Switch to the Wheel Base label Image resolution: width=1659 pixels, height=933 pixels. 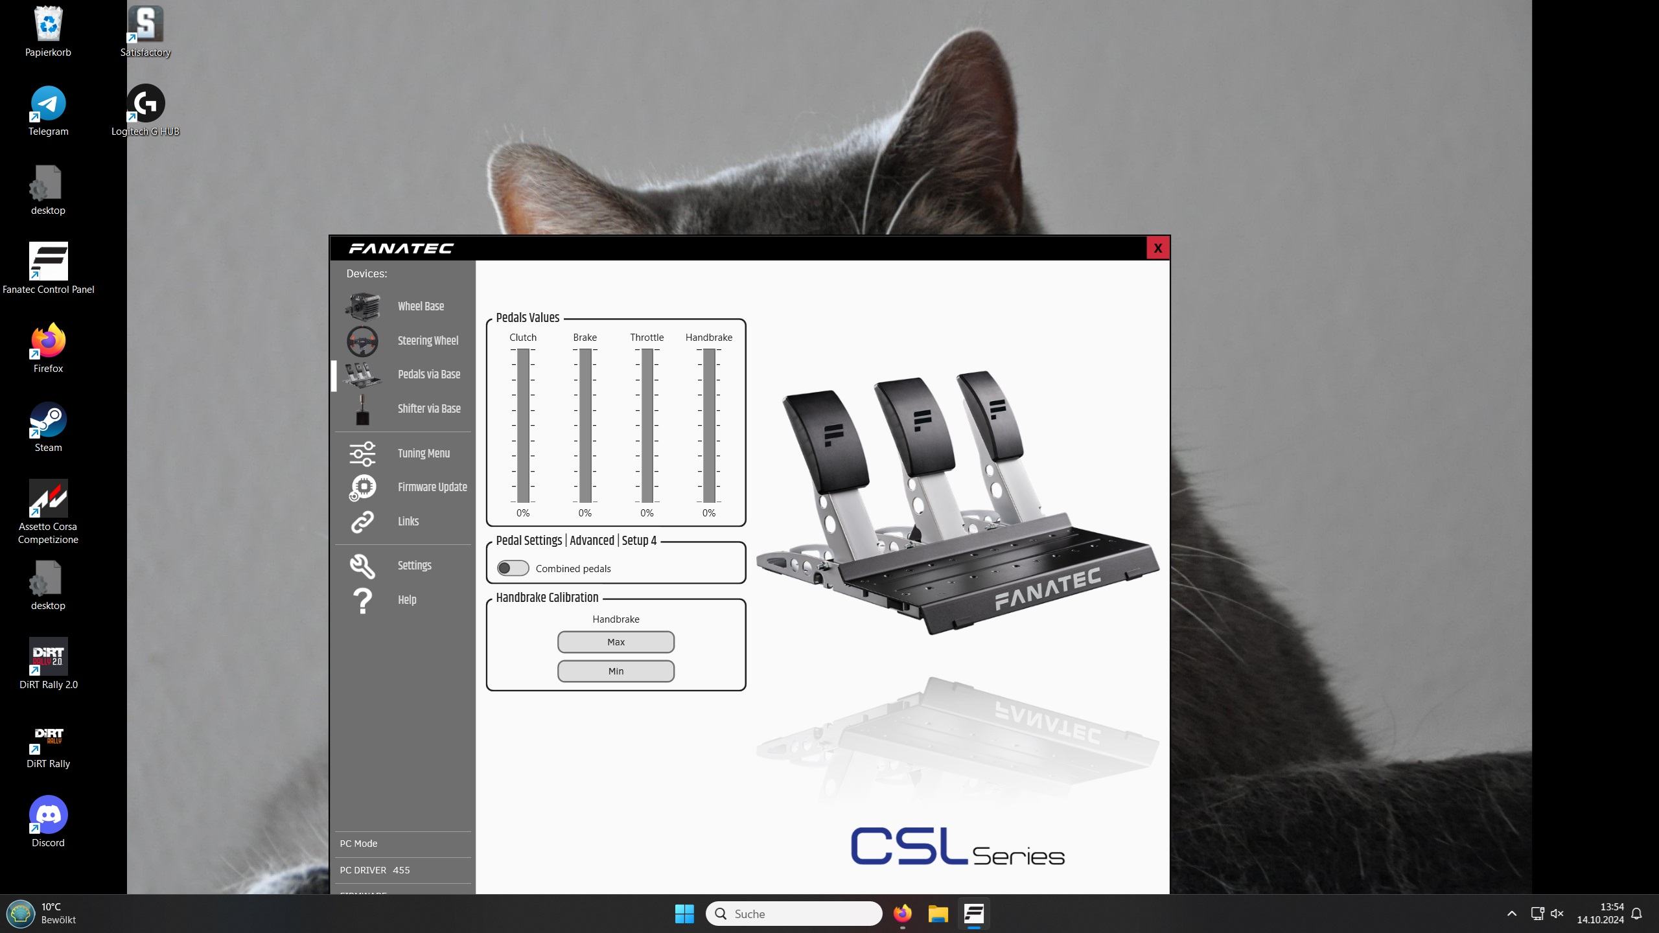421,306
